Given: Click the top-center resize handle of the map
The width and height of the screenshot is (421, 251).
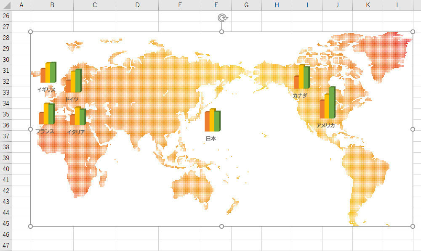Looking at the screenshot, I should [x=221, y=32].
